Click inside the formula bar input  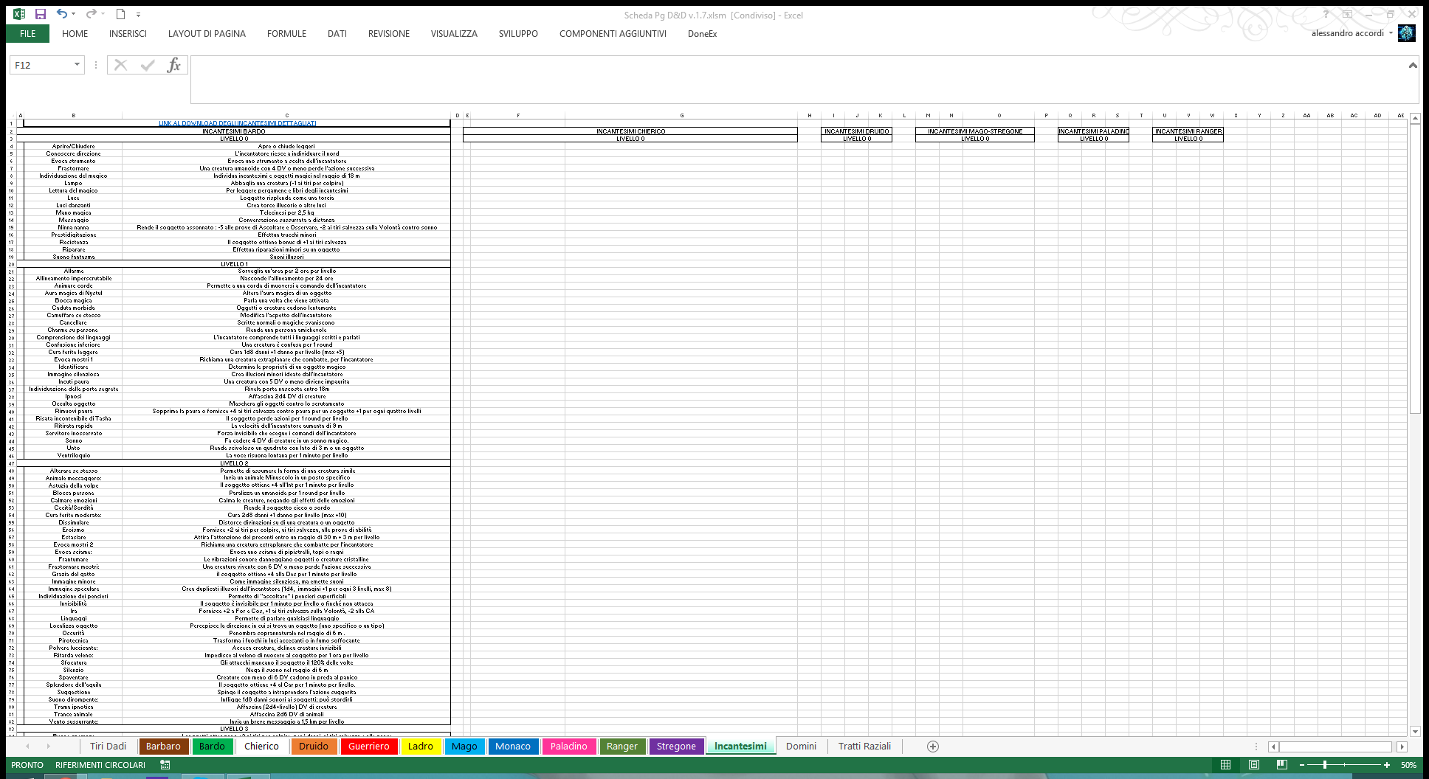pyautogui.click(x=797, y=79)
